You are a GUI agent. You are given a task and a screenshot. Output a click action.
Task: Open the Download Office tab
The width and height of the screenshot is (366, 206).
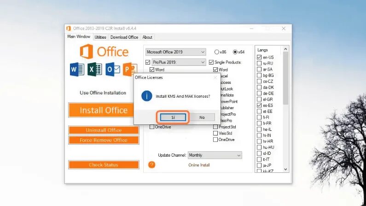click(x=124, y=37)
